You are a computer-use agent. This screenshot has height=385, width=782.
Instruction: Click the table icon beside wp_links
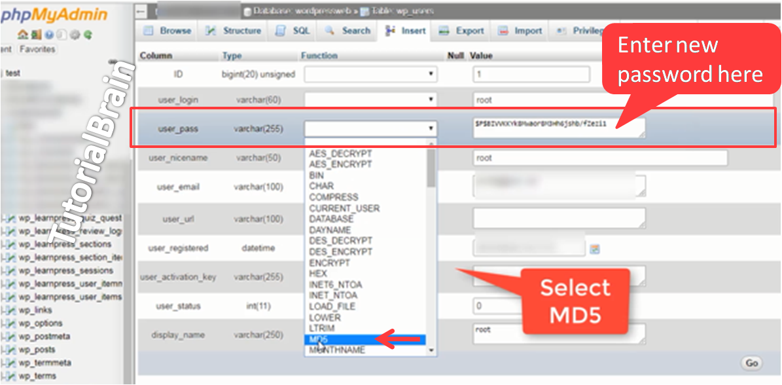tap(12, 310)
